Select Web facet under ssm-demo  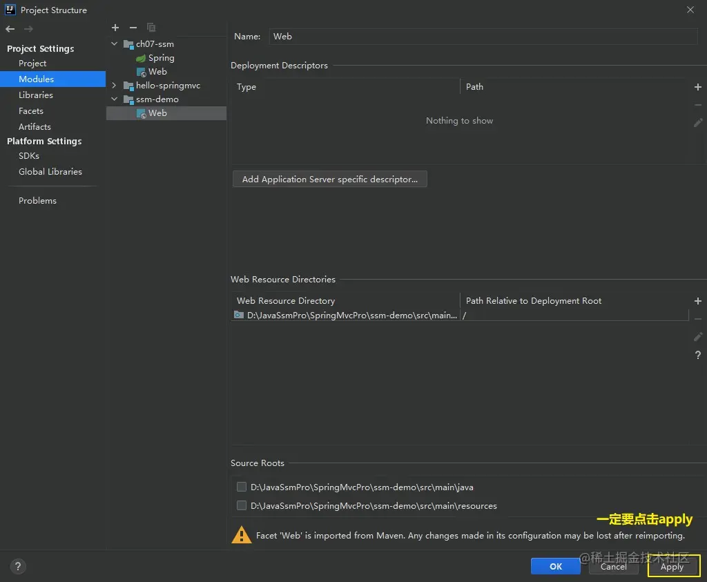(166, 113)
